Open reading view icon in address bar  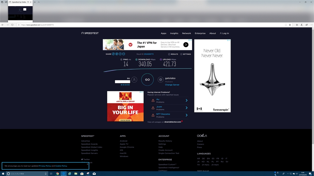(286, 25)
